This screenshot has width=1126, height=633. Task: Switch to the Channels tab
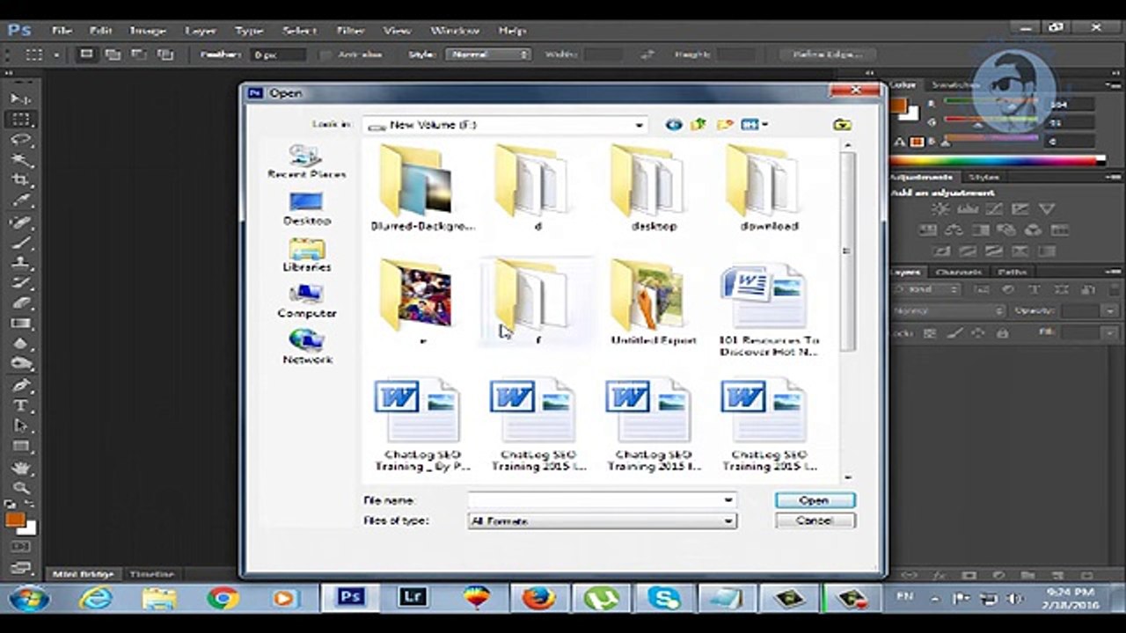pos(958,273)
